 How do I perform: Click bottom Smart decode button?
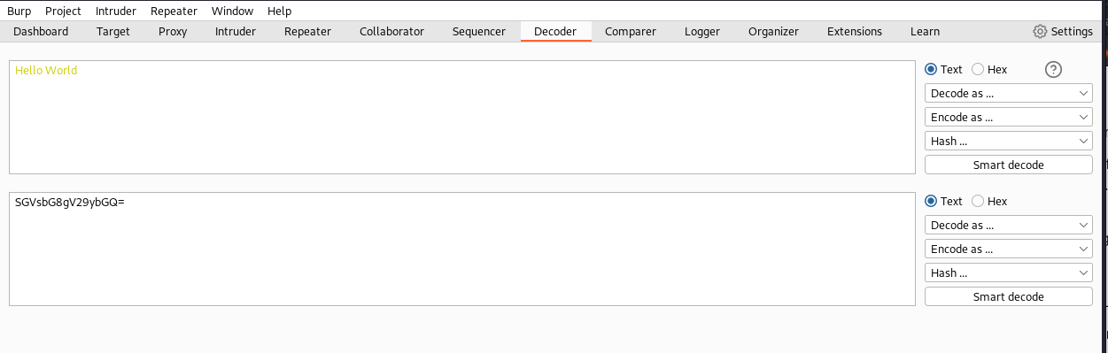click(1008, 296)
